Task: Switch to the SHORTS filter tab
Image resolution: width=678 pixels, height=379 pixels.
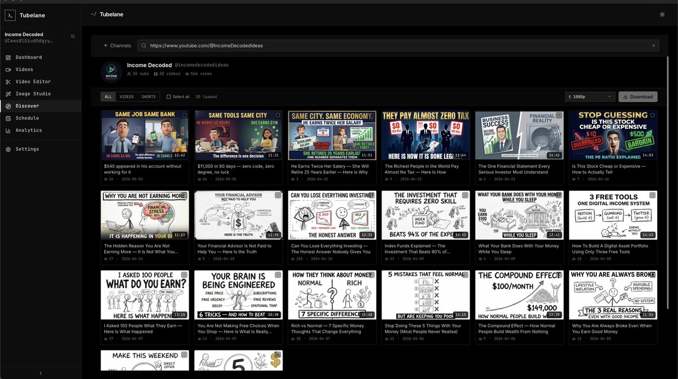Action: (x=149, y=97)
